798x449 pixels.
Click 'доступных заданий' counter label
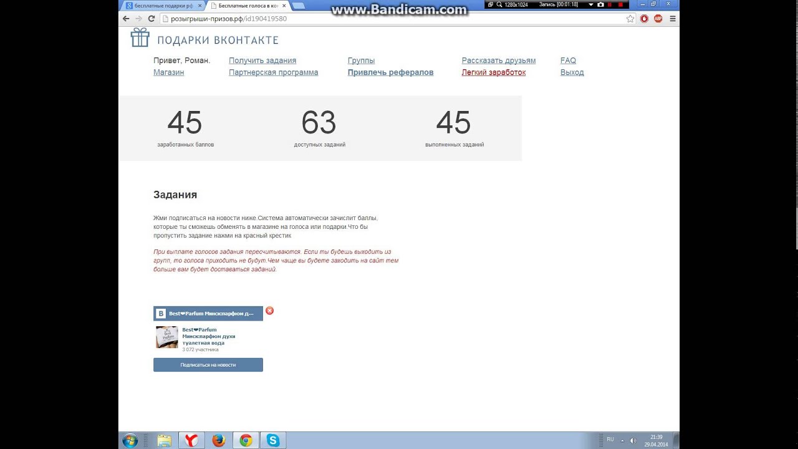point(319,145)
